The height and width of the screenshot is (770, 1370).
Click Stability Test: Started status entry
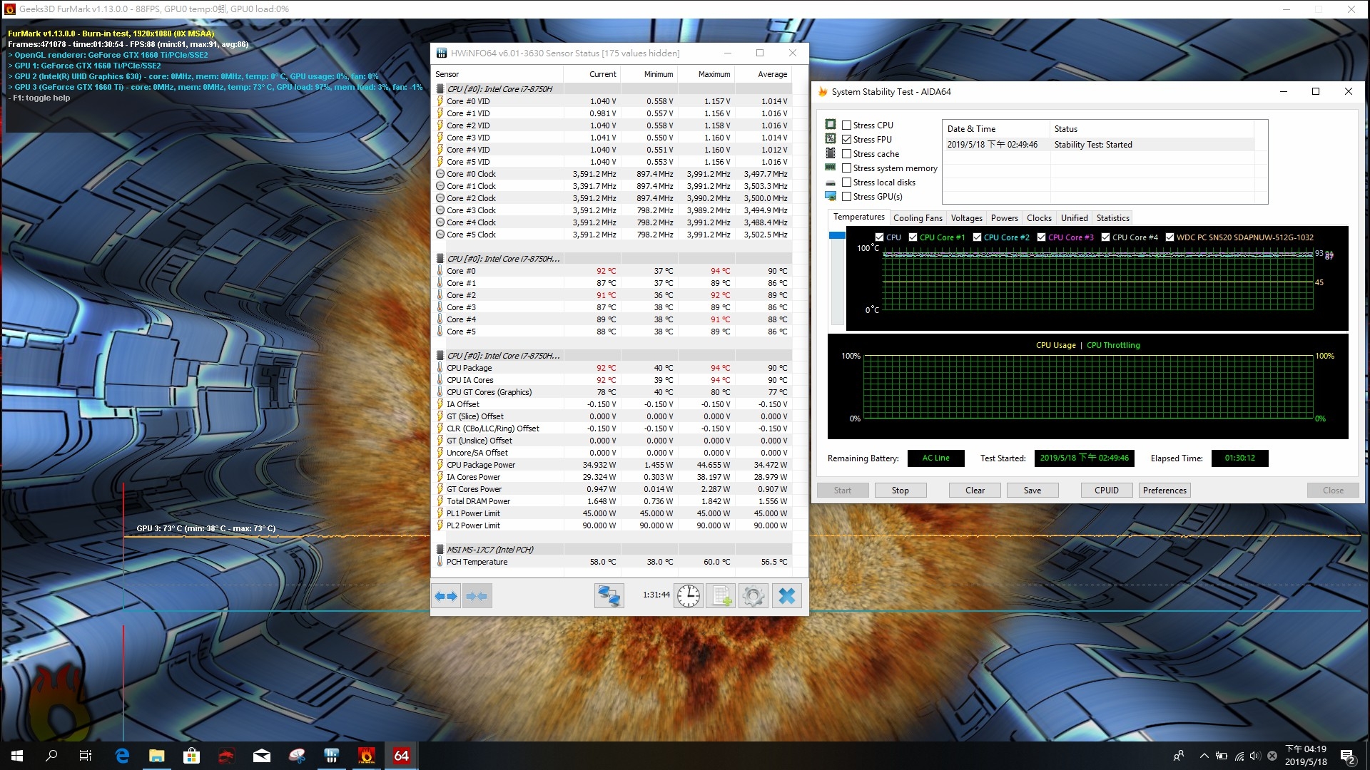1092,145
